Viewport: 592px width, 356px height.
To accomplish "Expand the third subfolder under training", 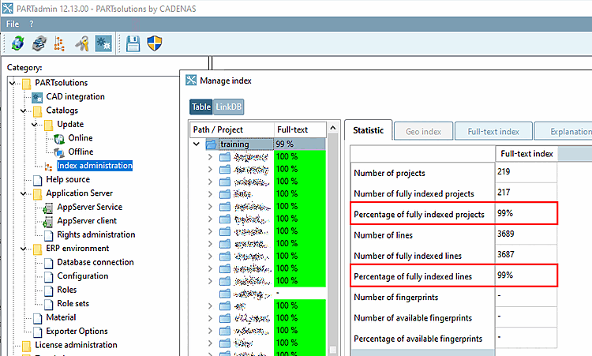I will 210,182.
